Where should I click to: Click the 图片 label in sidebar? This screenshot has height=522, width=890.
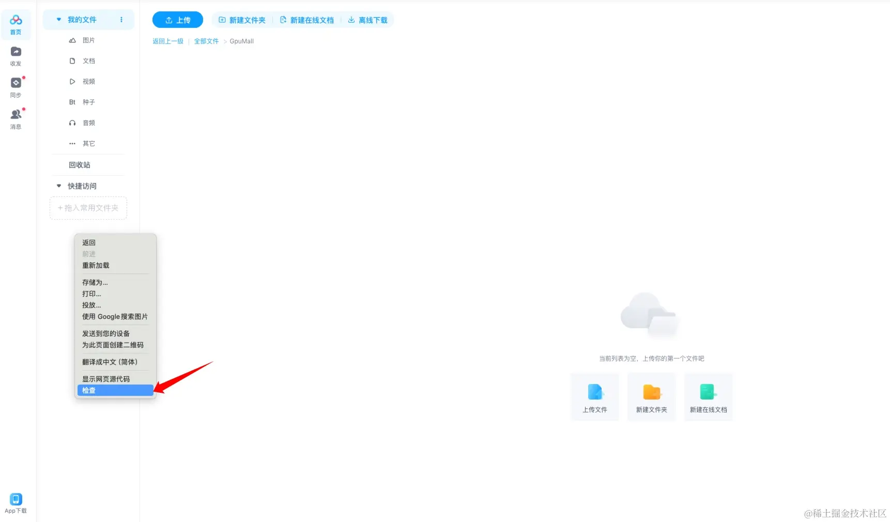point(89,40)
